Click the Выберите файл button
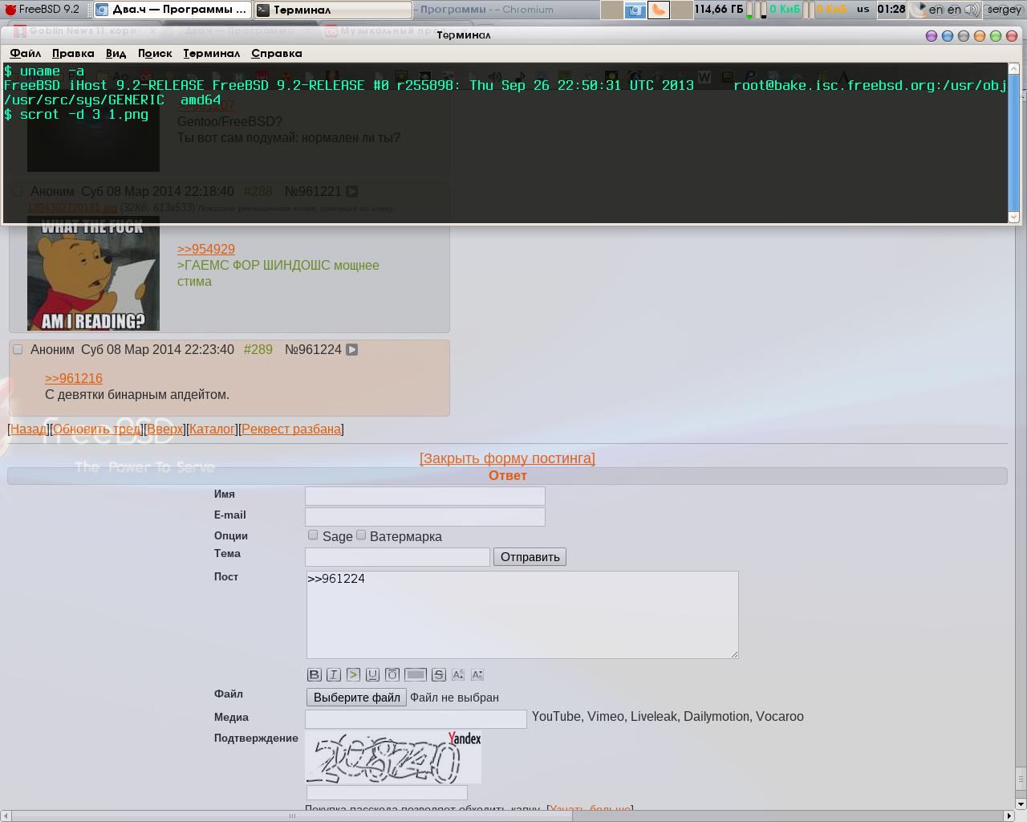The image size is (1027, 822). click(357, 698)
